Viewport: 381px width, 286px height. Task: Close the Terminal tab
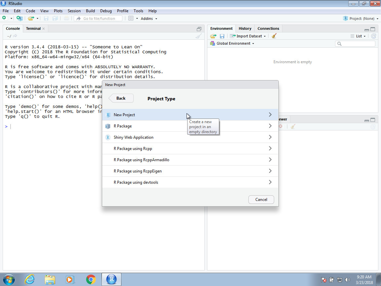[x=44, y=29]
